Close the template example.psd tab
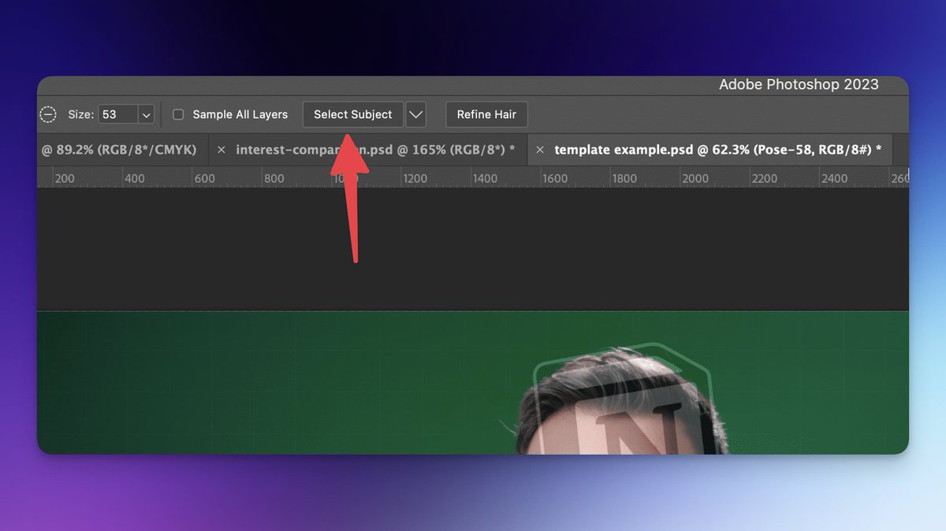The width and height of the screenshot is (946, 531). [539, 149]
